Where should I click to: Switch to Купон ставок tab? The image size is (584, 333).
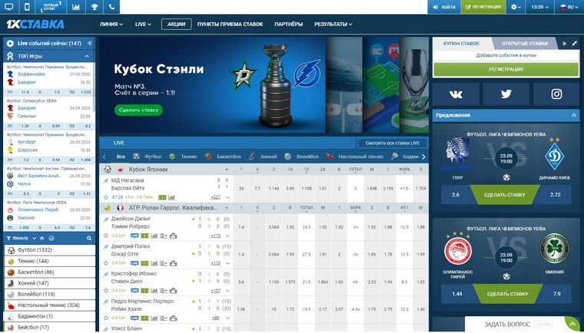point(461,43)
